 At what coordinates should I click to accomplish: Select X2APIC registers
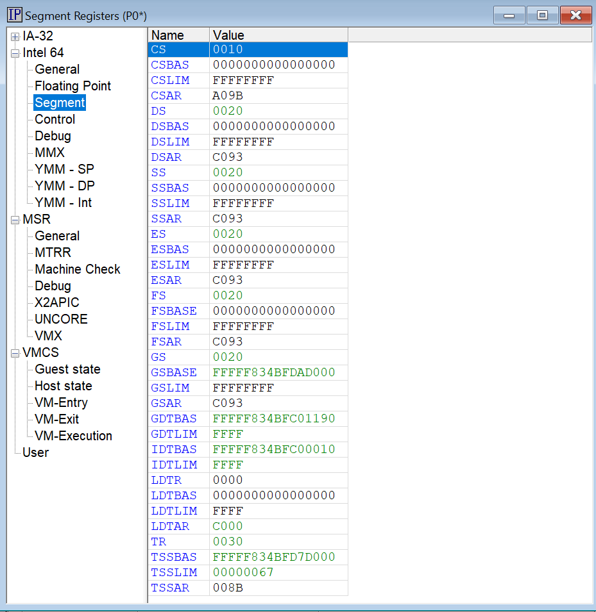56,302
